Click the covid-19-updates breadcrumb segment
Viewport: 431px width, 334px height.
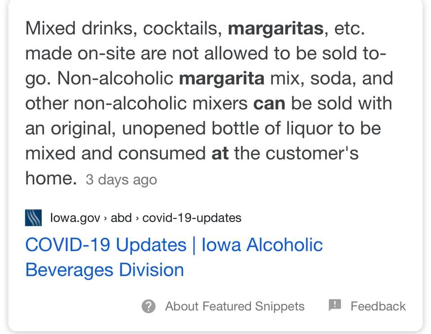[x=192, y=218]
